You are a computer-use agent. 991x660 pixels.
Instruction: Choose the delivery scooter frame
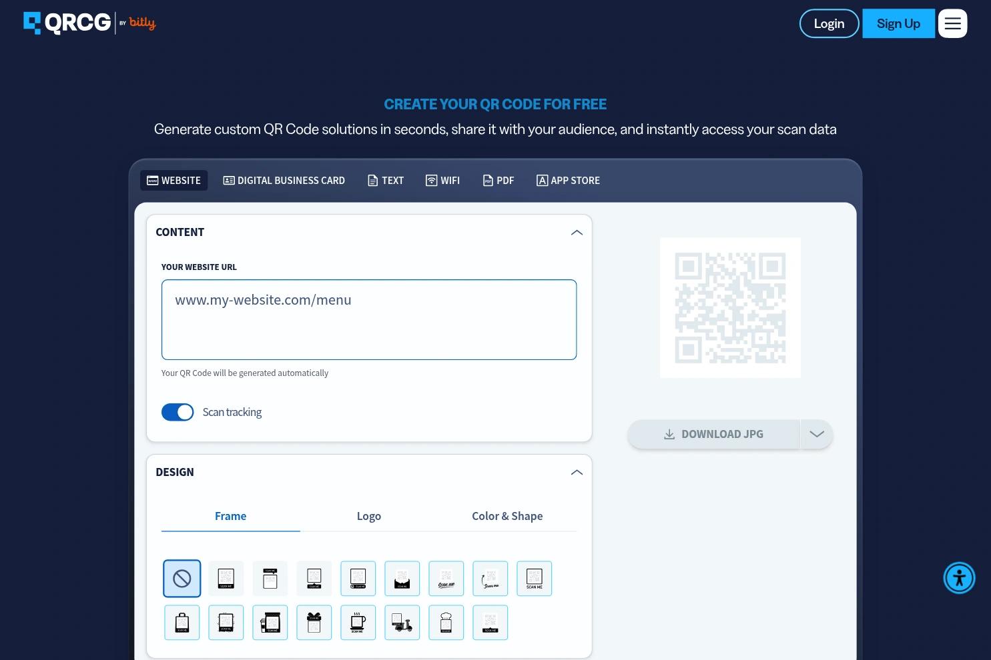click(402, 623)
